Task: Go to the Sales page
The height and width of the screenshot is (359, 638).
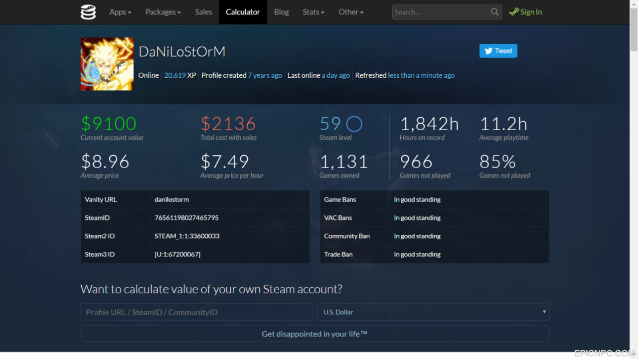Action: [x=203, y=12]
